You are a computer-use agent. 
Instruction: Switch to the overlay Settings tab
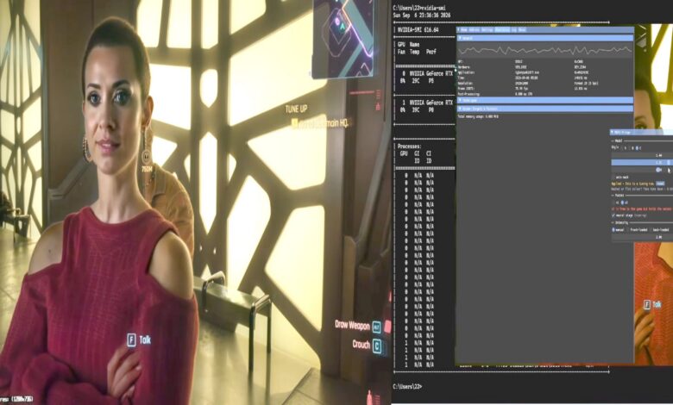click(x=487, y=30)
